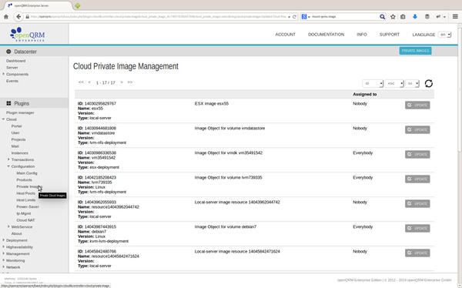The height and width of the screenshot is (288, 462).
Task: Click the refresh icon above the image table
Action: point(428,83)
